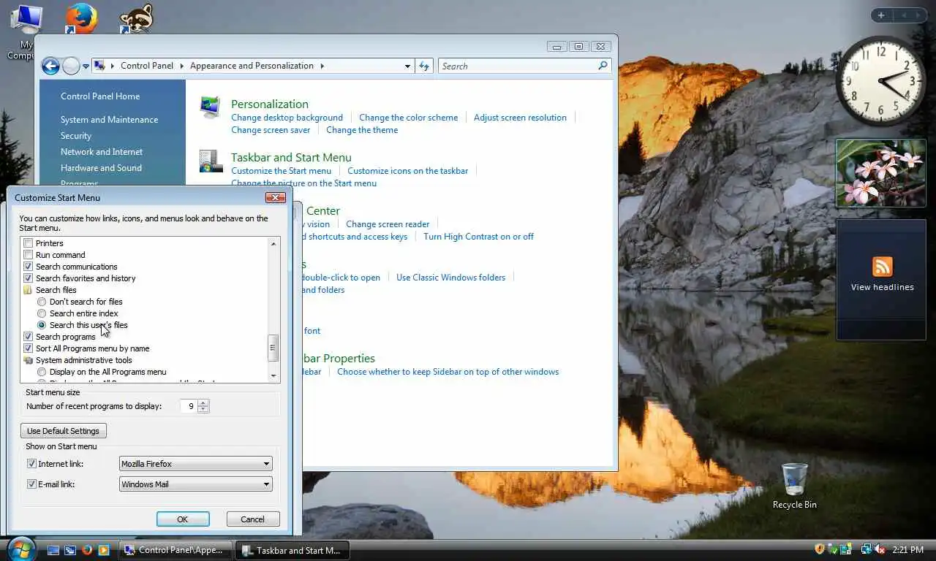Click the Taskbar and Start Menu category icon

point(211,161)
